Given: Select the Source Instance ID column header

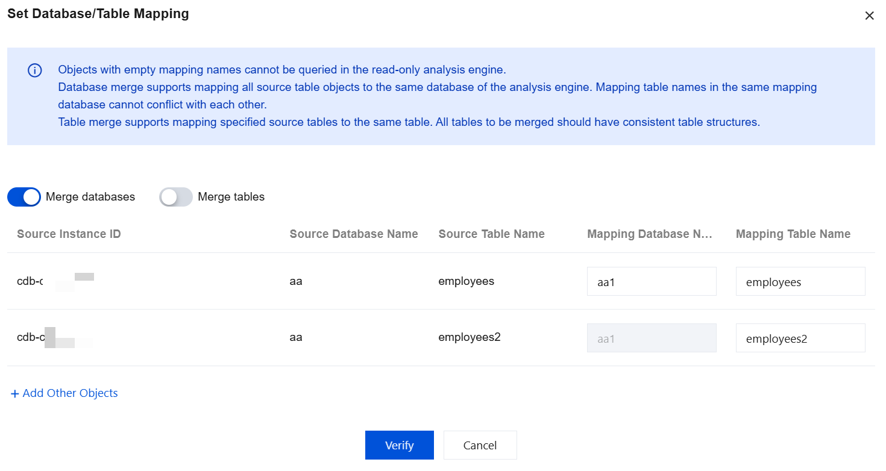Looking at the screenshot, I should 69,234.
